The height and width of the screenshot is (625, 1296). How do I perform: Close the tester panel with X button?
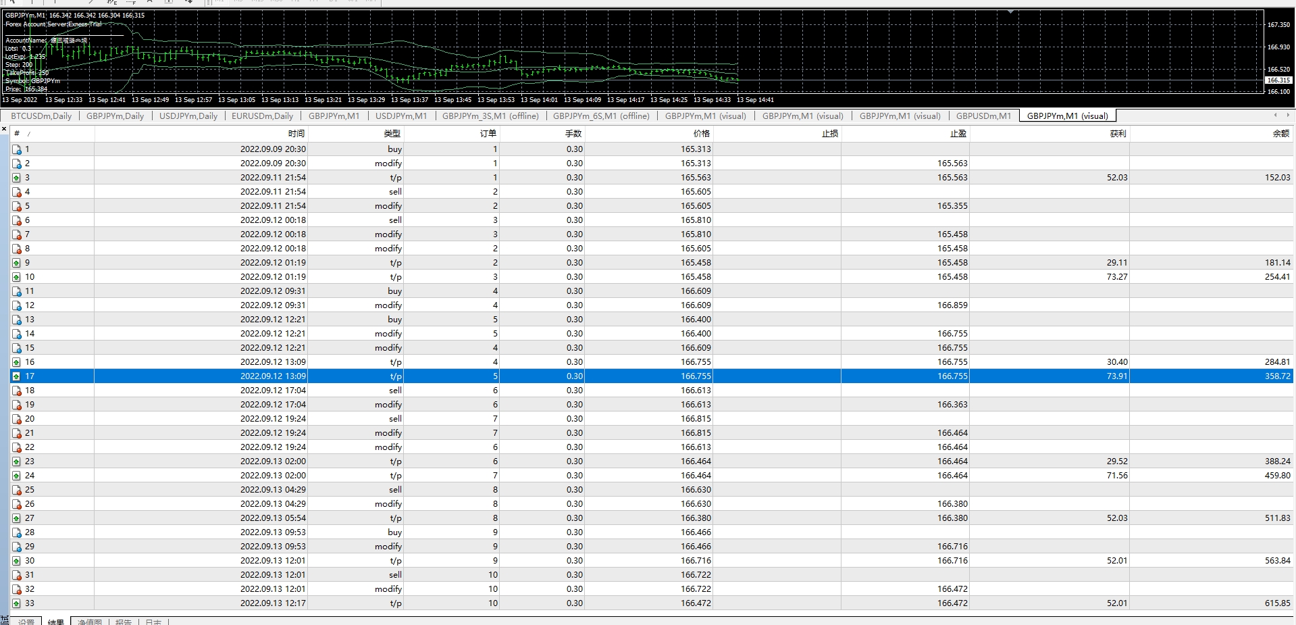tap(5, 128)
